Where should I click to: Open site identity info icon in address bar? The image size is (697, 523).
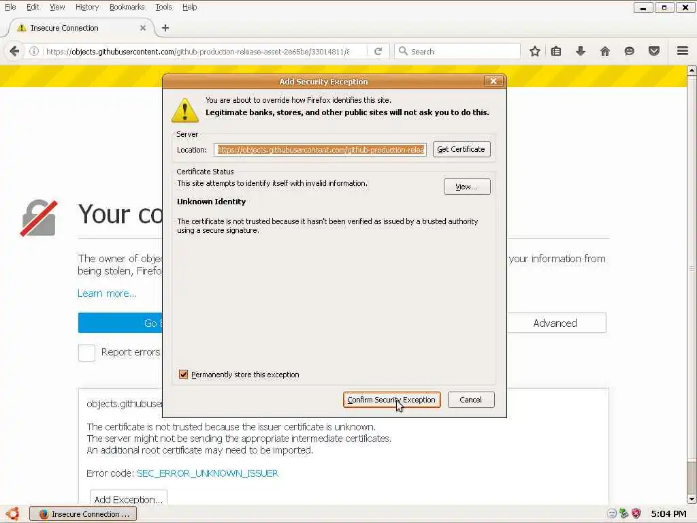tap(34, 51)
